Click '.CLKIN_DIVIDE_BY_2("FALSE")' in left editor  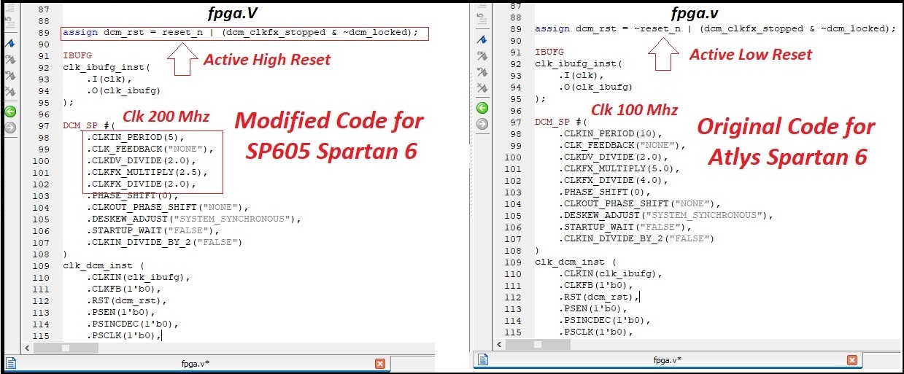(165, 242)
